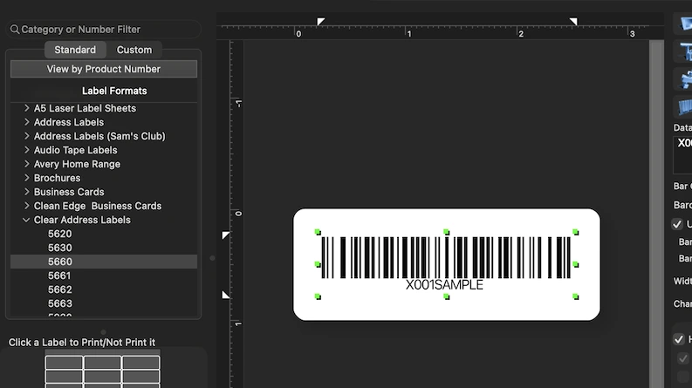Image resolution: width=692 pixels, height=388 pixels.
Task: Click the Data text field showing X0
Action: [x=682, y=154]
